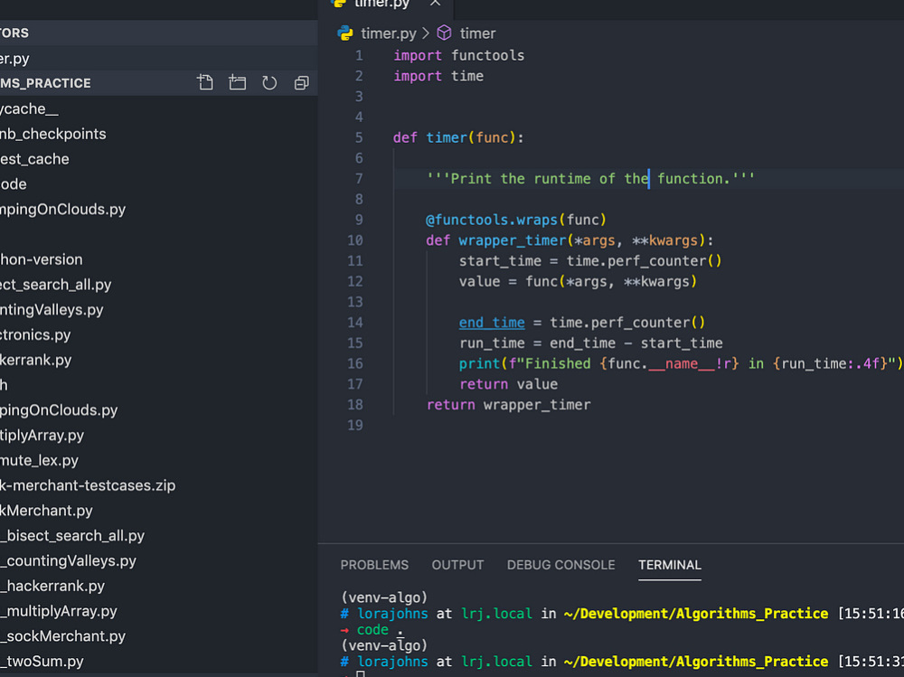The height and width of the screenshot is (677, 904).
Task: Select the TERMINAL panel tab
Action: pos(669,565)
